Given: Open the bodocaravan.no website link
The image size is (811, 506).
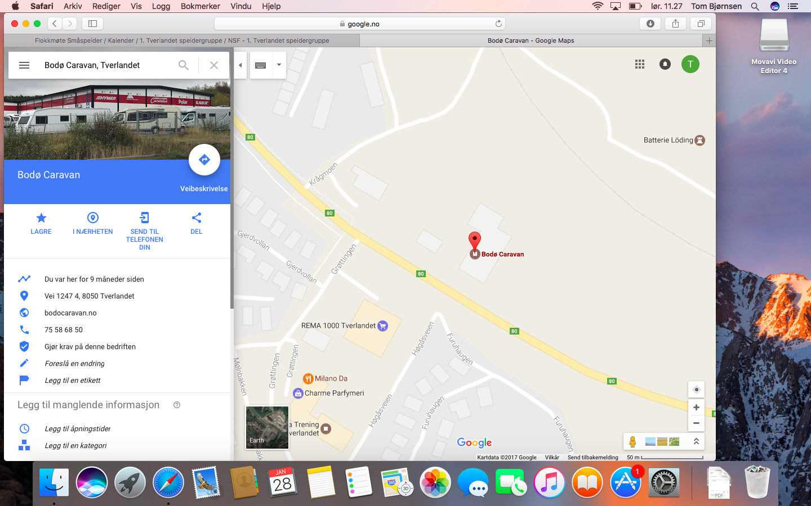Looking at the screenshot, I should click(70, 313).
